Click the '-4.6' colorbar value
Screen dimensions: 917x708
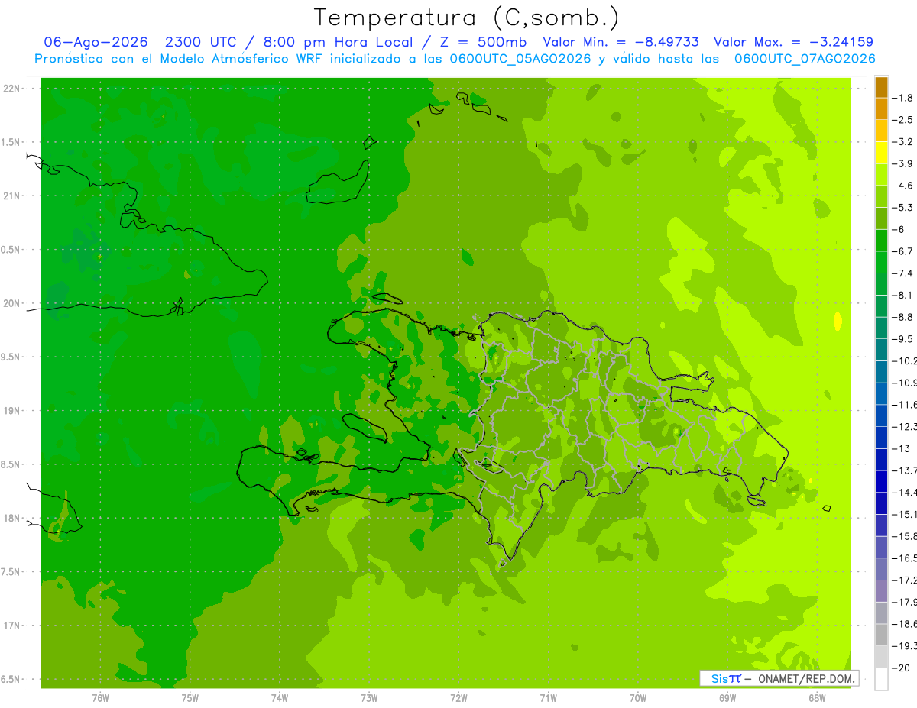click(x=902, y=186)
